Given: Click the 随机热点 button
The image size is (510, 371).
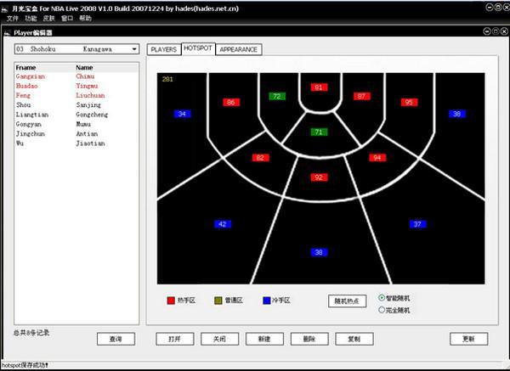Looking at the screenshot, I should tap(347, 301).
